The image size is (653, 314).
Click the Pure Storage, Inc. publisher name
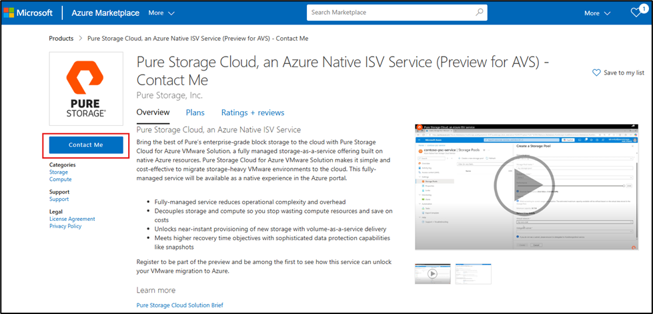(169, 95)
